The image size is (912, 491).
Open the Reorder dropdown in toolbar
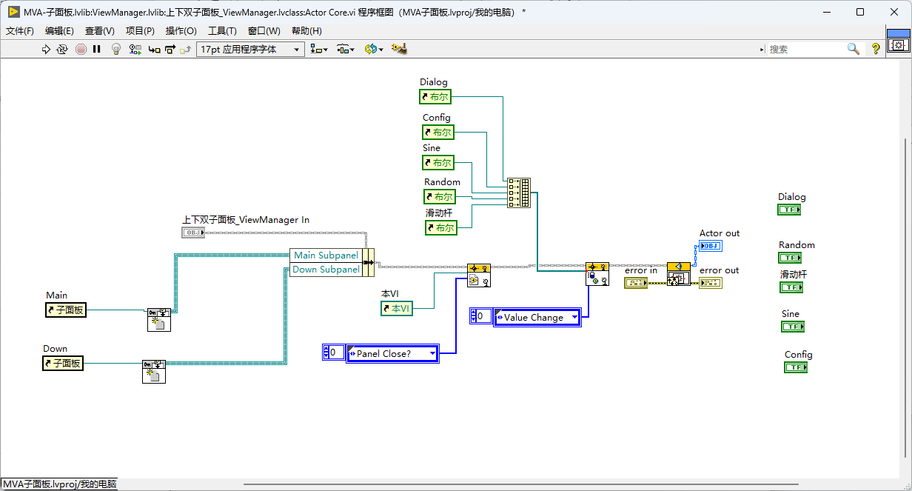pyautogui.click(x=374, y=49)
